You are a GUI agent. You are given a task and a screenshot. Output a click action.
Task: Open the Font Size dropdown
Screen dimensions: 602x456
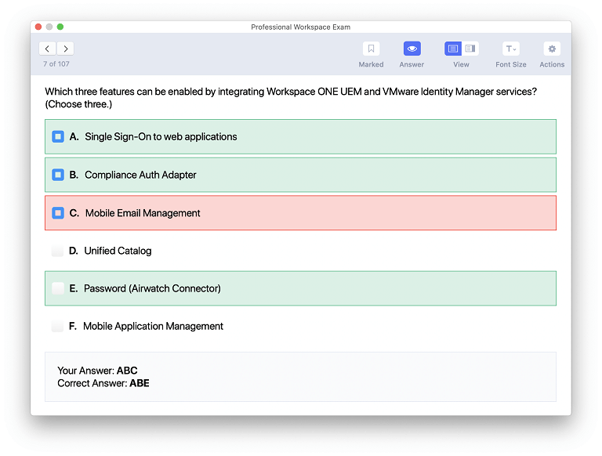[x=510, y=49]
